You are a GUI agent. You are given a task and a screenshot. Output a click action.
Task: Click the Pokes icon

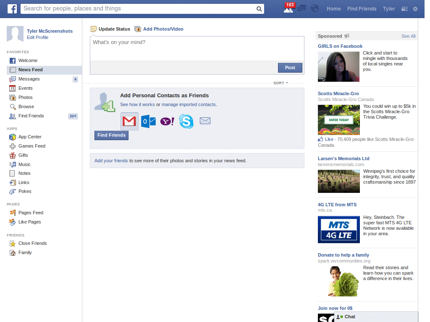click(13, 192)
